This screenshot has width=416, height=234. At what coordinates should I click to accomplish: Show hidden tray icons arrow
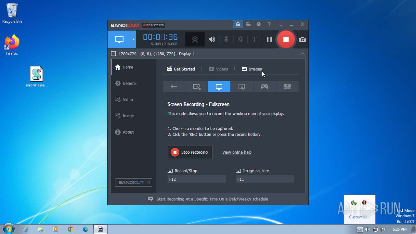[359, 229]
